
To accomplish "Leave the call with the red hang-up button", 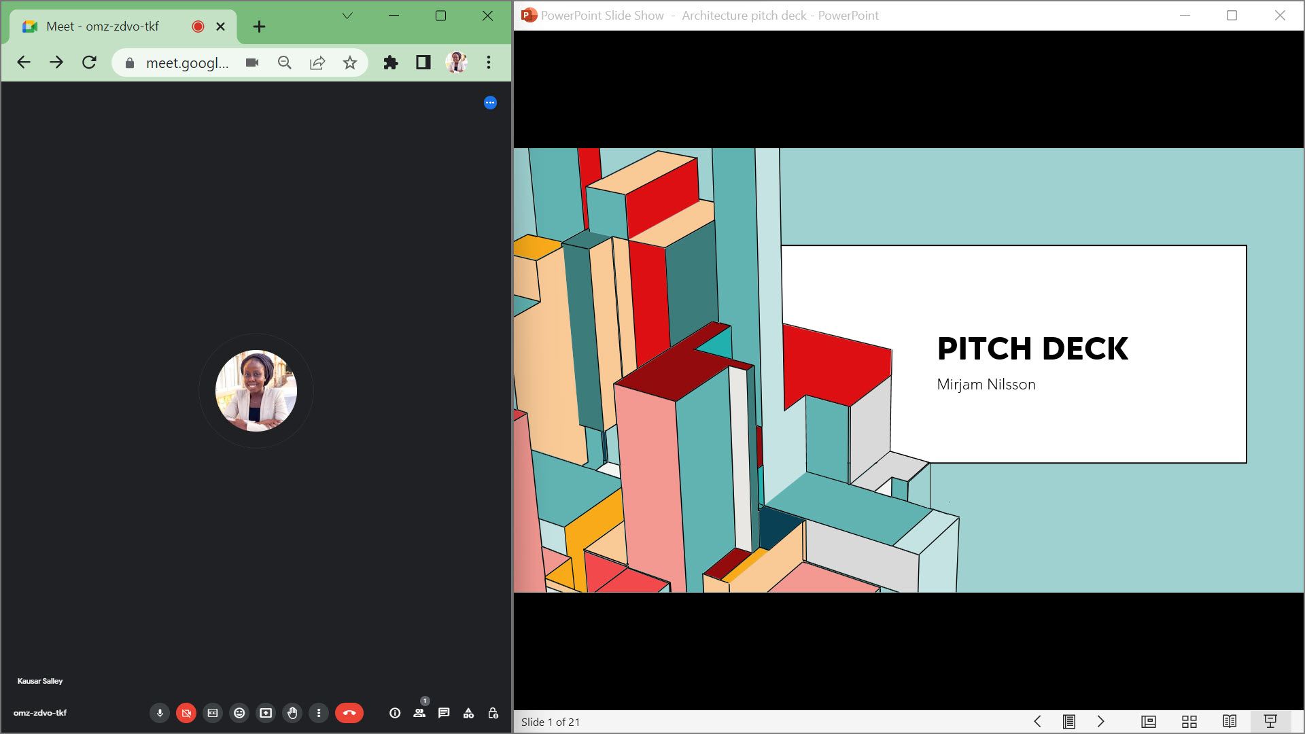I will point(349,713).
